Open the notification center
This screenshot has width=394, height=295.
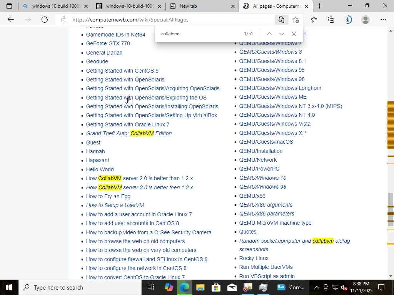(x=381, y=287)
